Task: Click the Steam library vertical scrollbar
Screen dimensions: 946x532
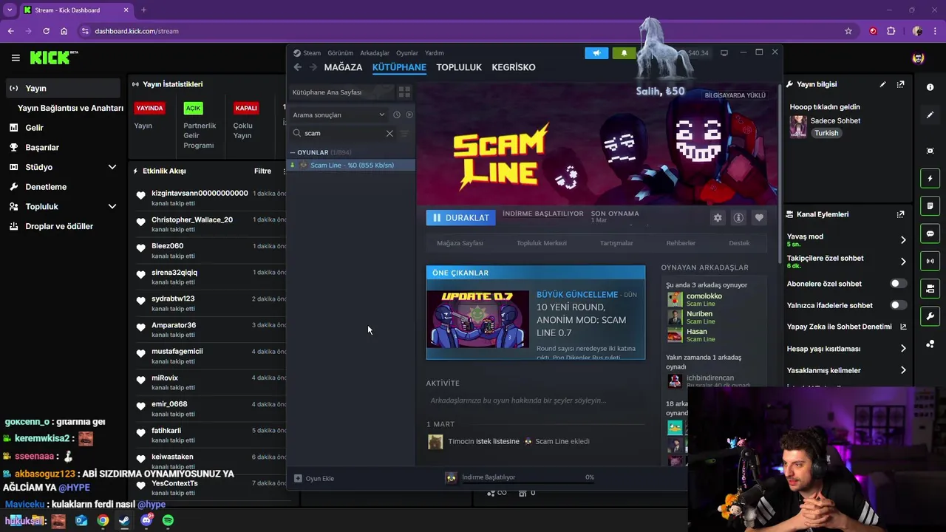Action: pyautogui.click(x=779, y=174)
